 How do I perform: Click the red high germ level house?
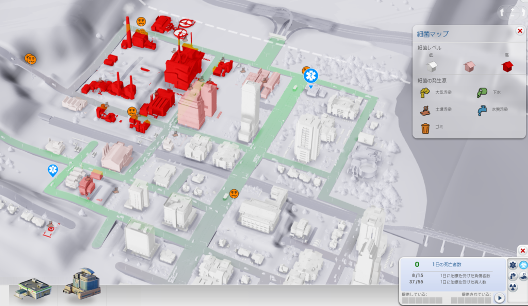507,66
